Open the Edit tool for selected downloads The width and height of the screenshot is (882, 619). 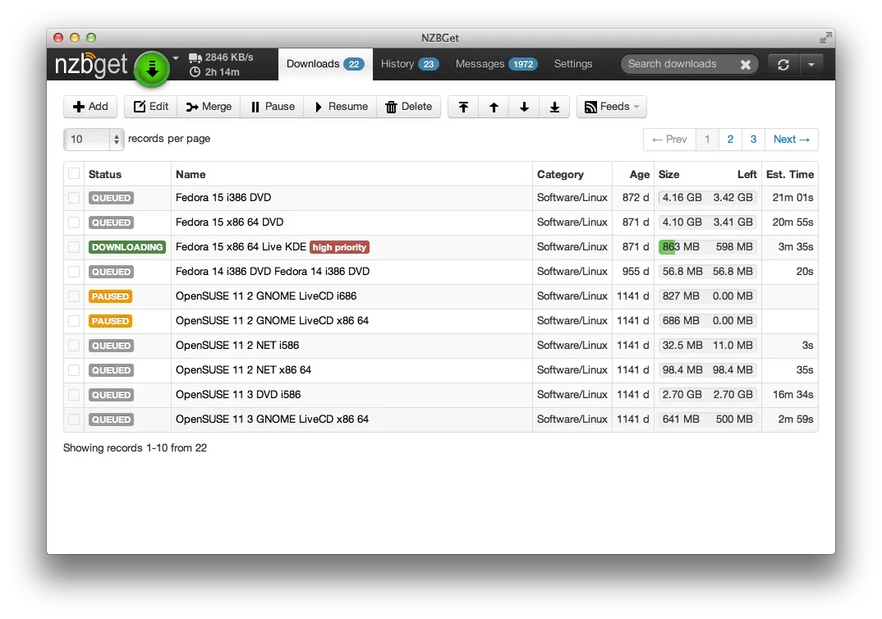tap(149, 106)
